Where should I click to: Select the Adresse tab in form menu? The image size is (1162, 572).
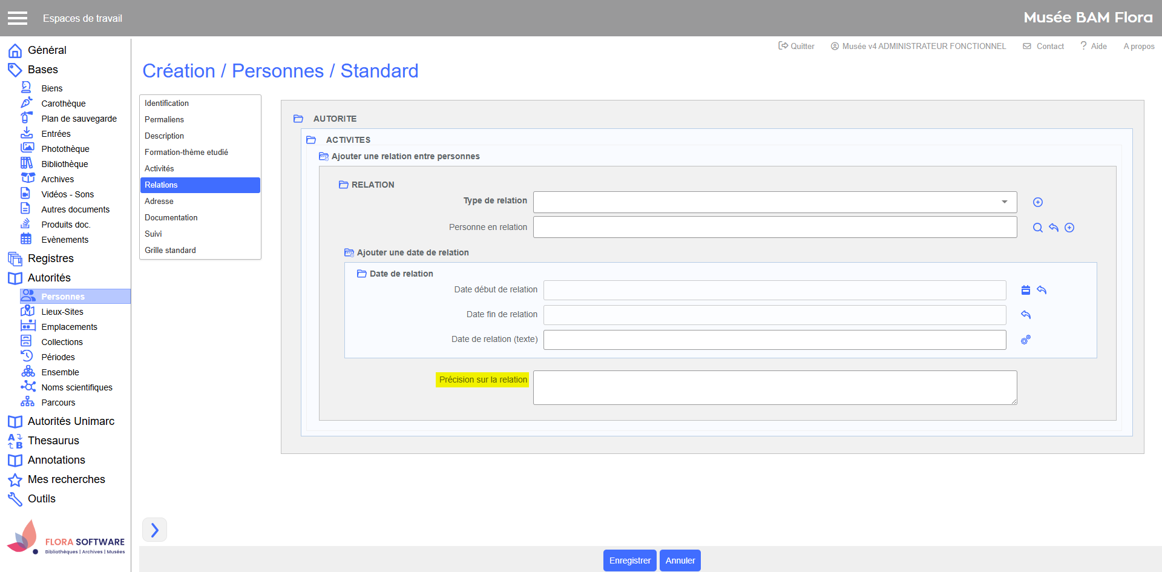coord(159,202)
